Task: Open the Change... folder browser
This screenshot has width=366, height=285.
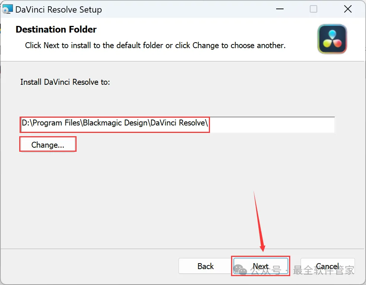Action: pos(48,145)
